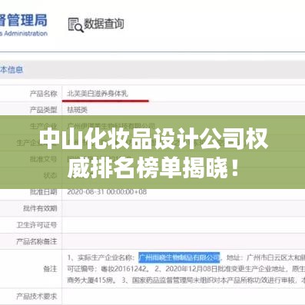Select the 2020-08-31 approval date value
Viewport: 305px width, 305px height.
click(x=107, y=192)
